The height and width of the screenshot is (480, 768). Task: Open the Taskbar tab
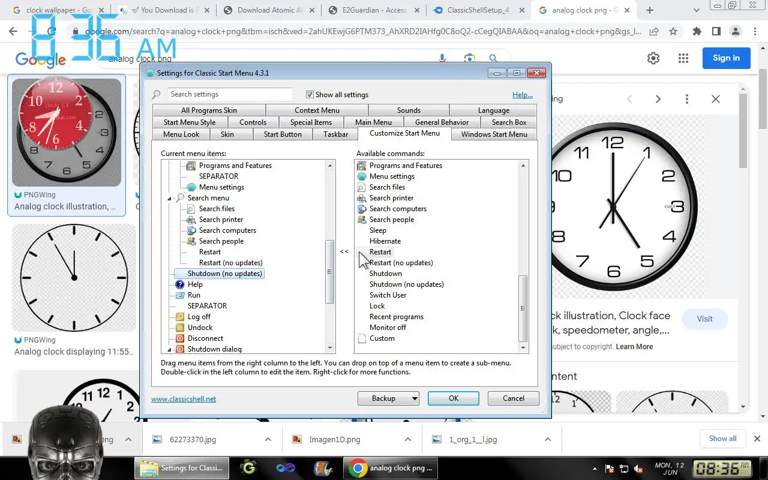tap(335, 134)
